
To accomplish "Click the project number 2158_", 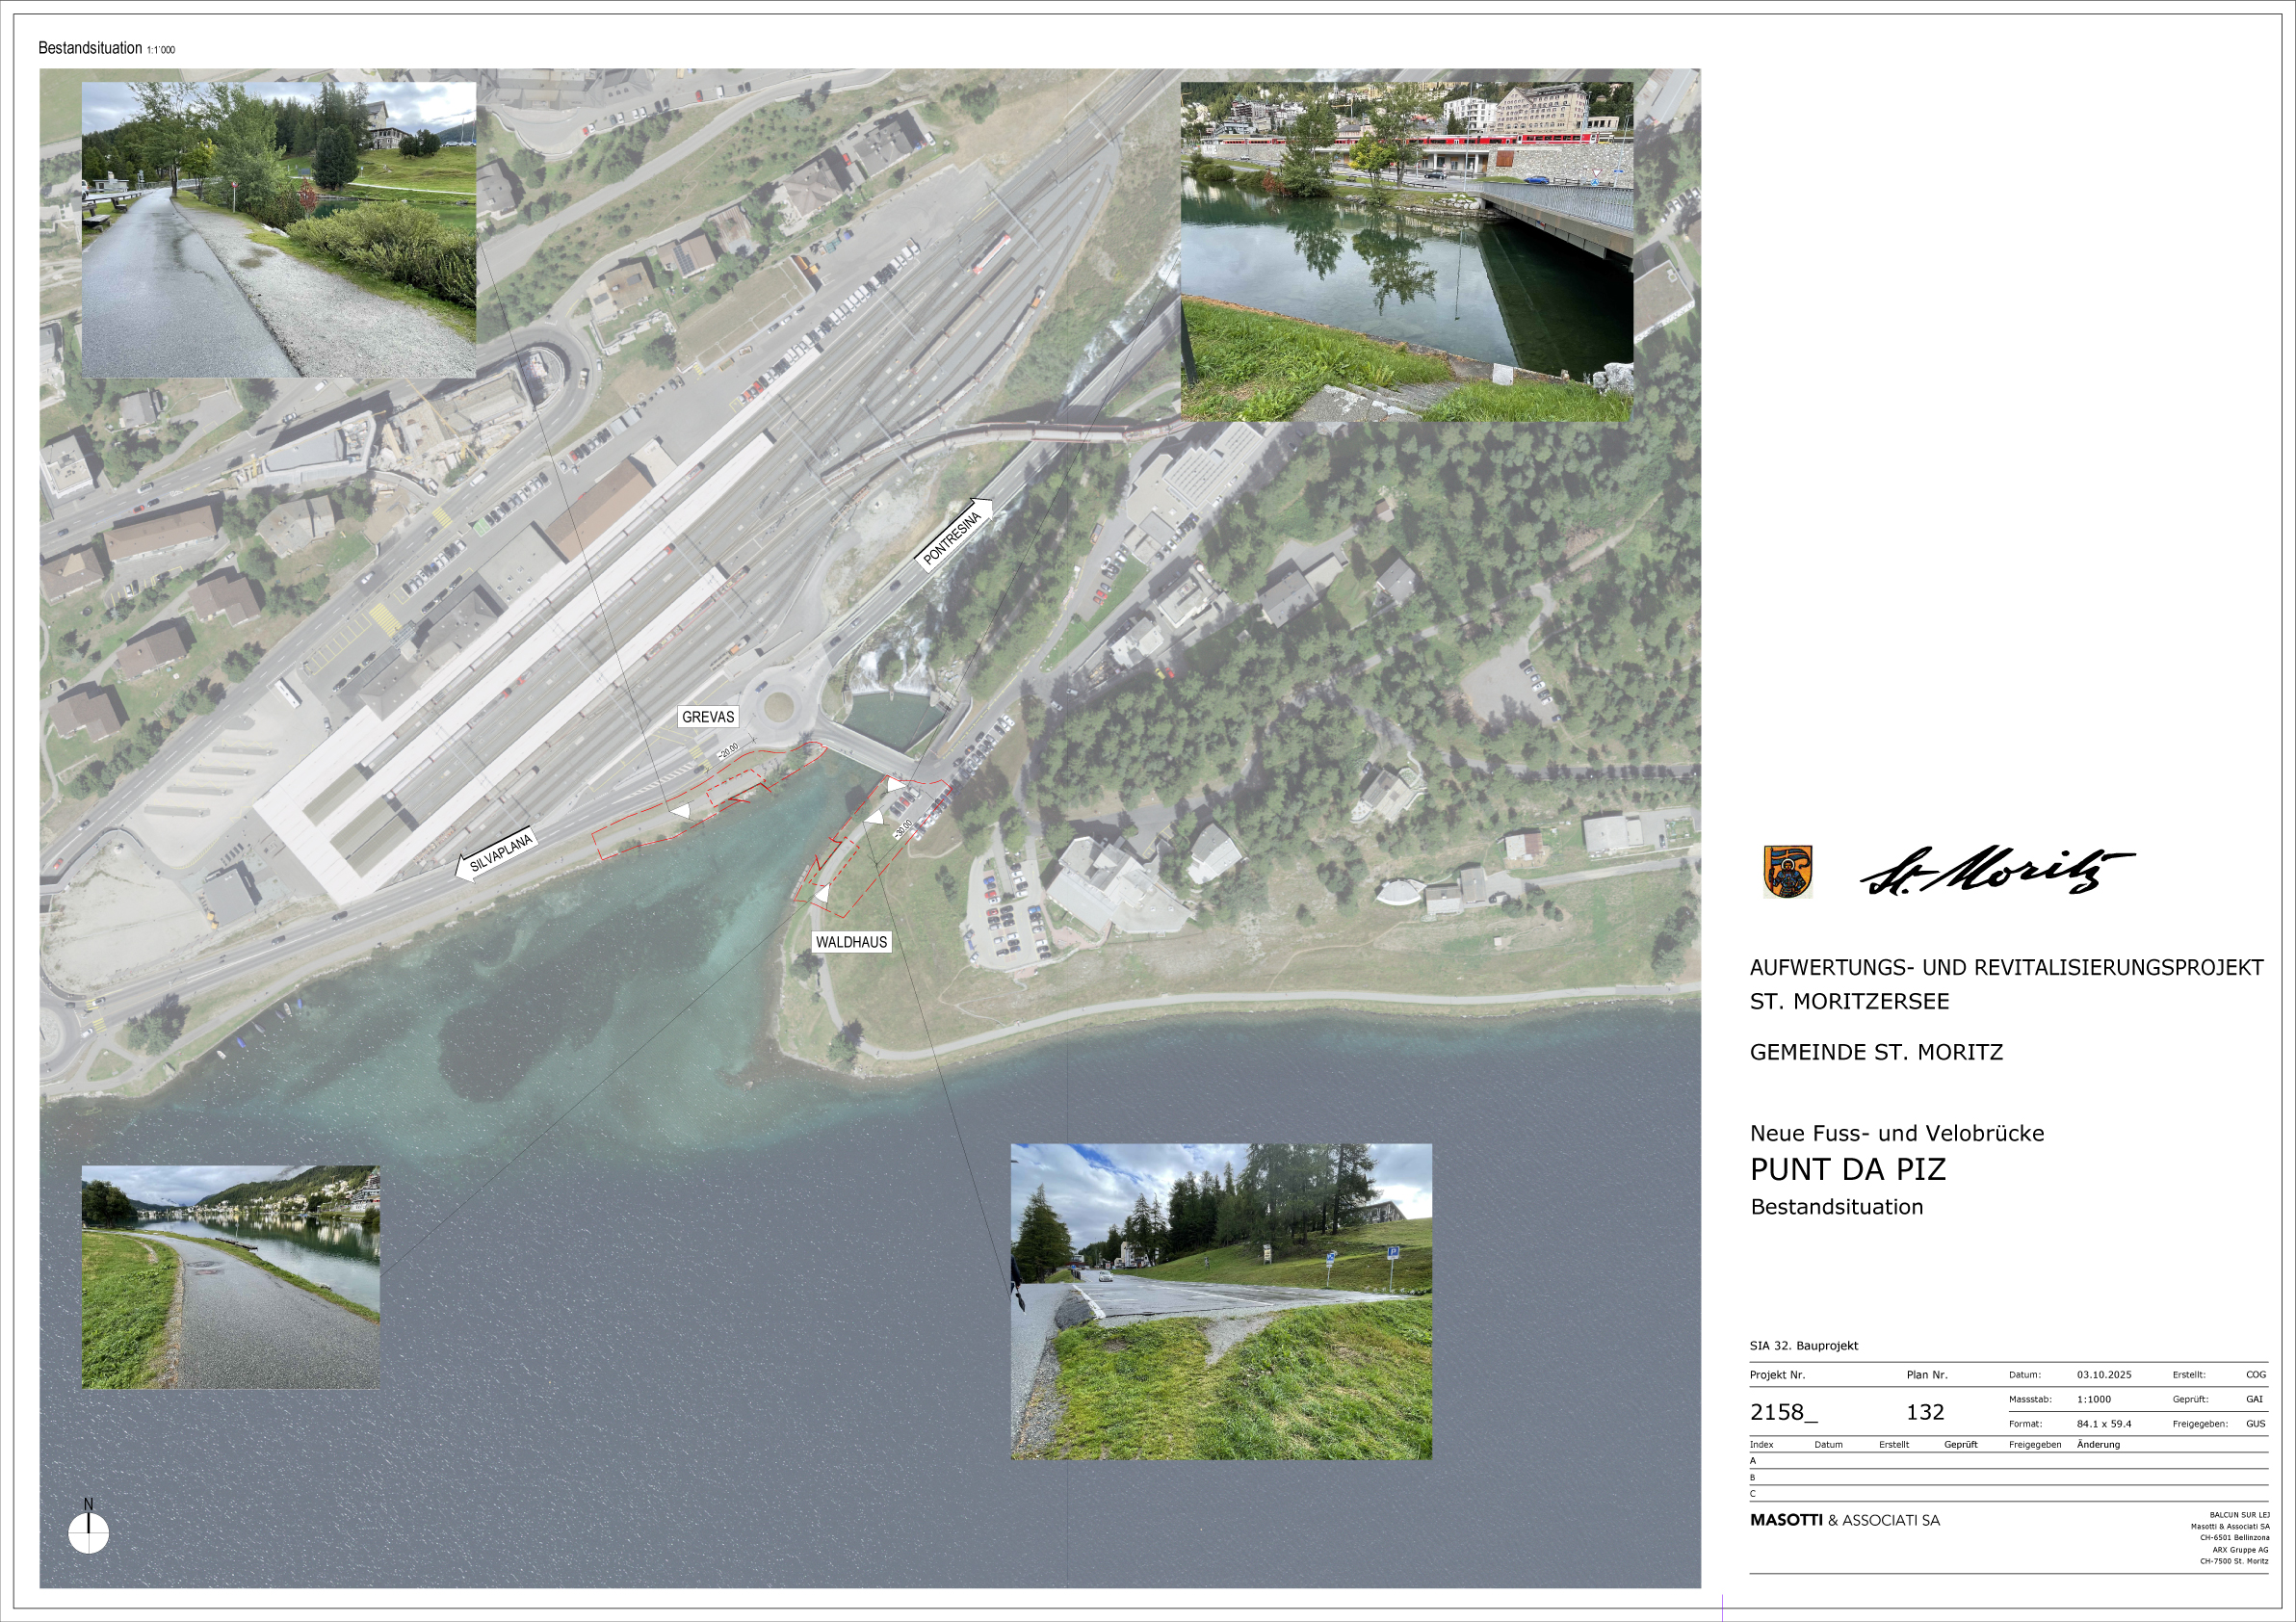I will click(x=1783, y=1412).
